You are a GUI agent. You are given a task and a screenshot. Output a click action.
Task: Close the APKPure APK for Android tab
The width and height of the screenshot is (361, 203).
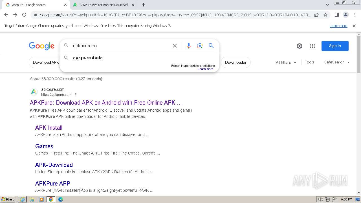click(133, 5)
